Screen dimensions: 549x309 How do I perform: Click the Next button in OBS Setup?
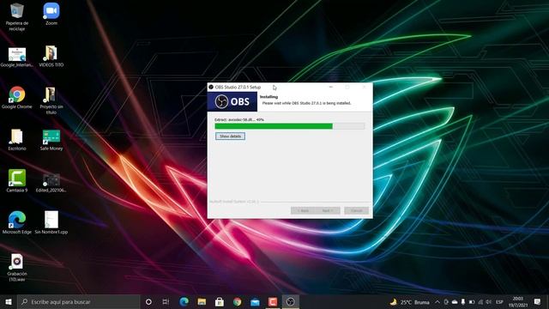click(x=328, y=210)
